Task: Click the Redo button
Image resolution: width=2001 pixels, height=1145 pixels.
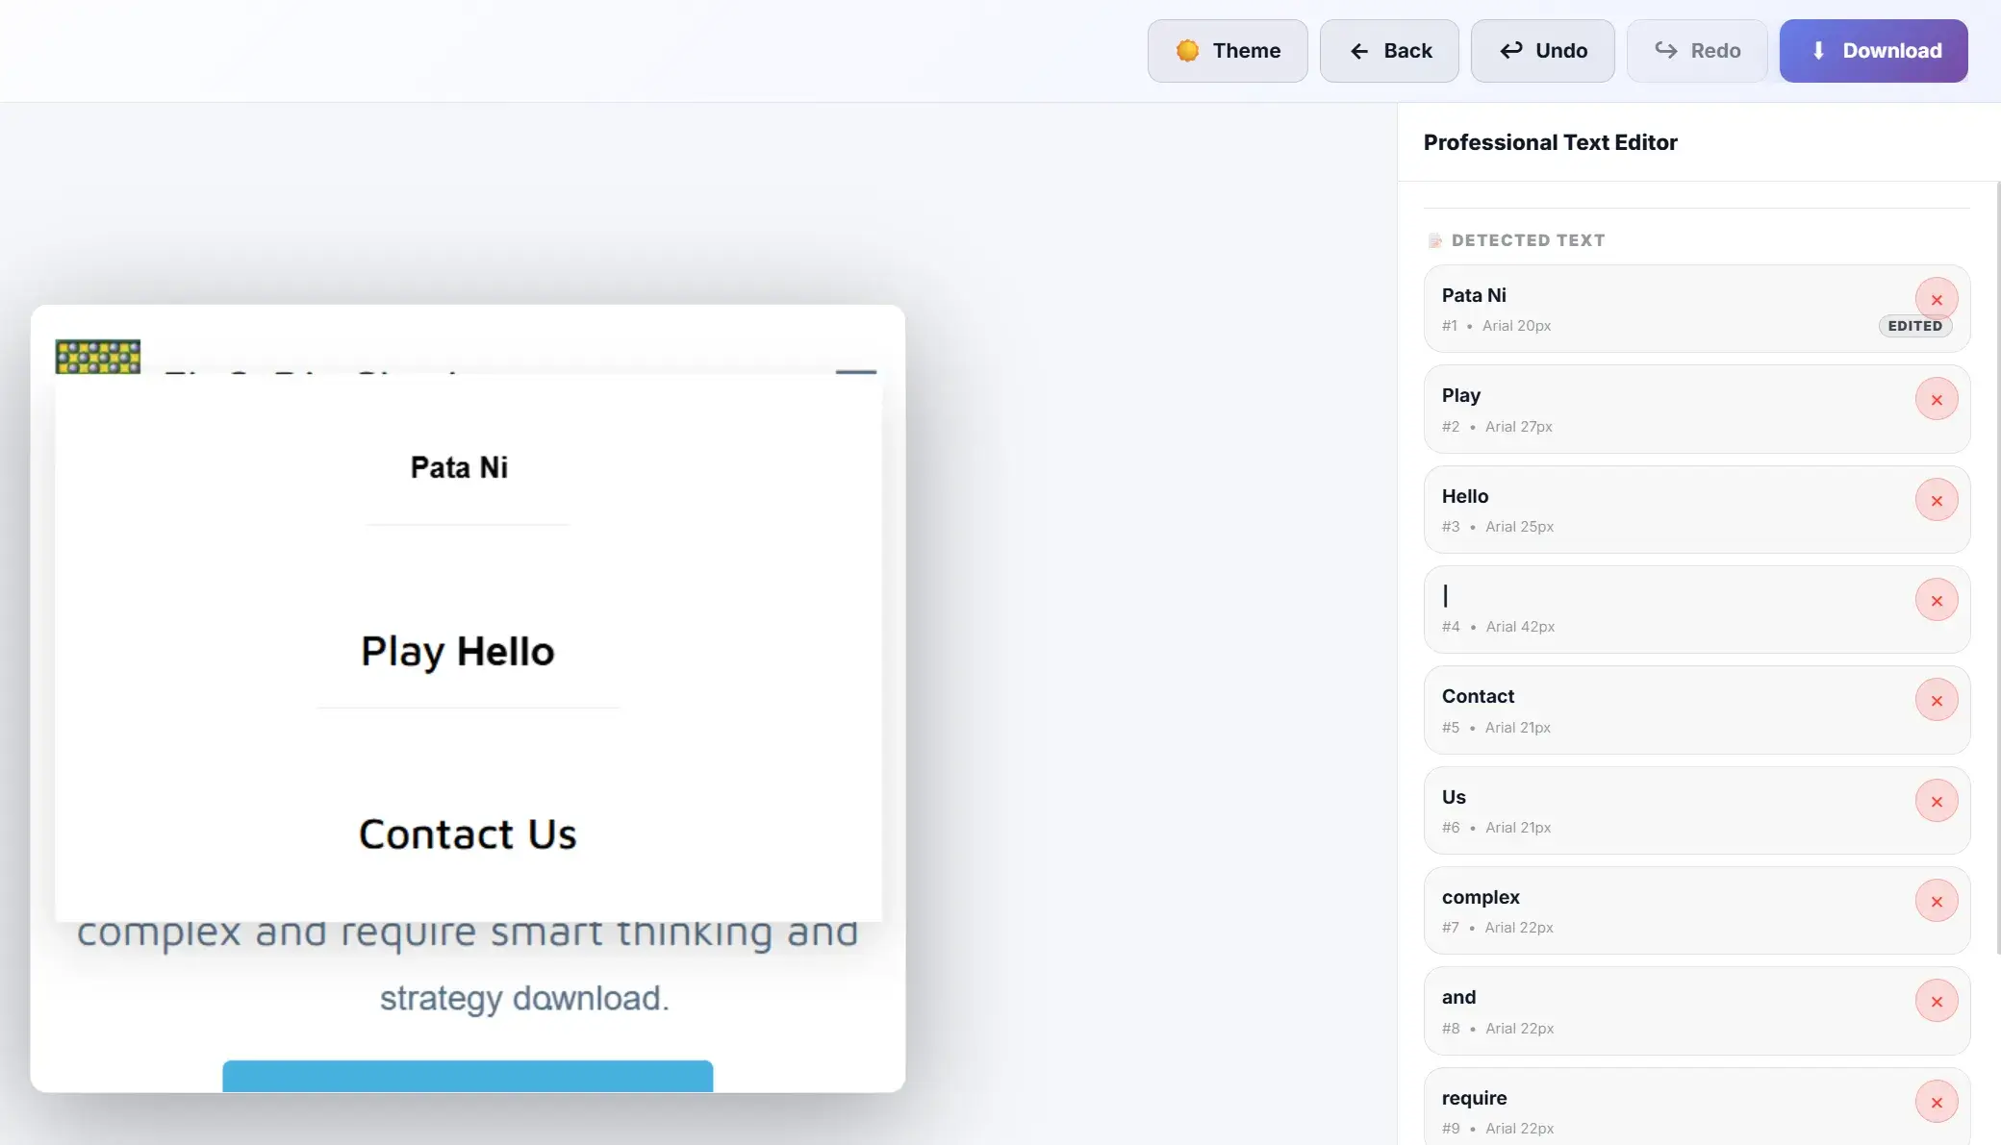Action: (1696, 51)
